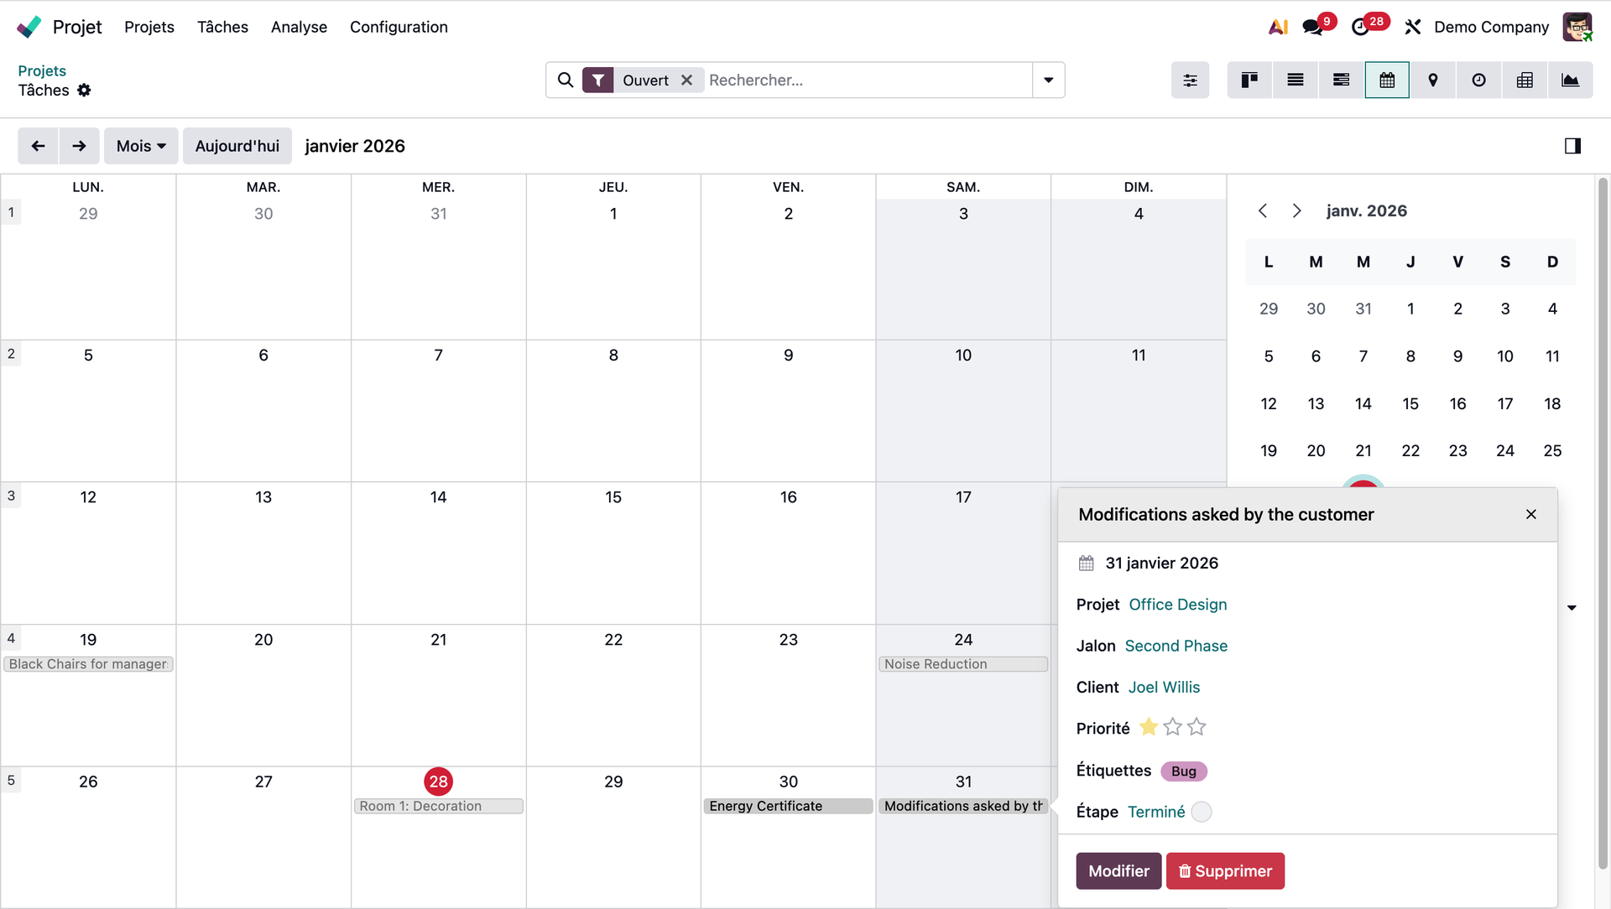The image size is (1611, 909).
Task: Switch to Pivot table view
Action: [x=1525, y=81]
